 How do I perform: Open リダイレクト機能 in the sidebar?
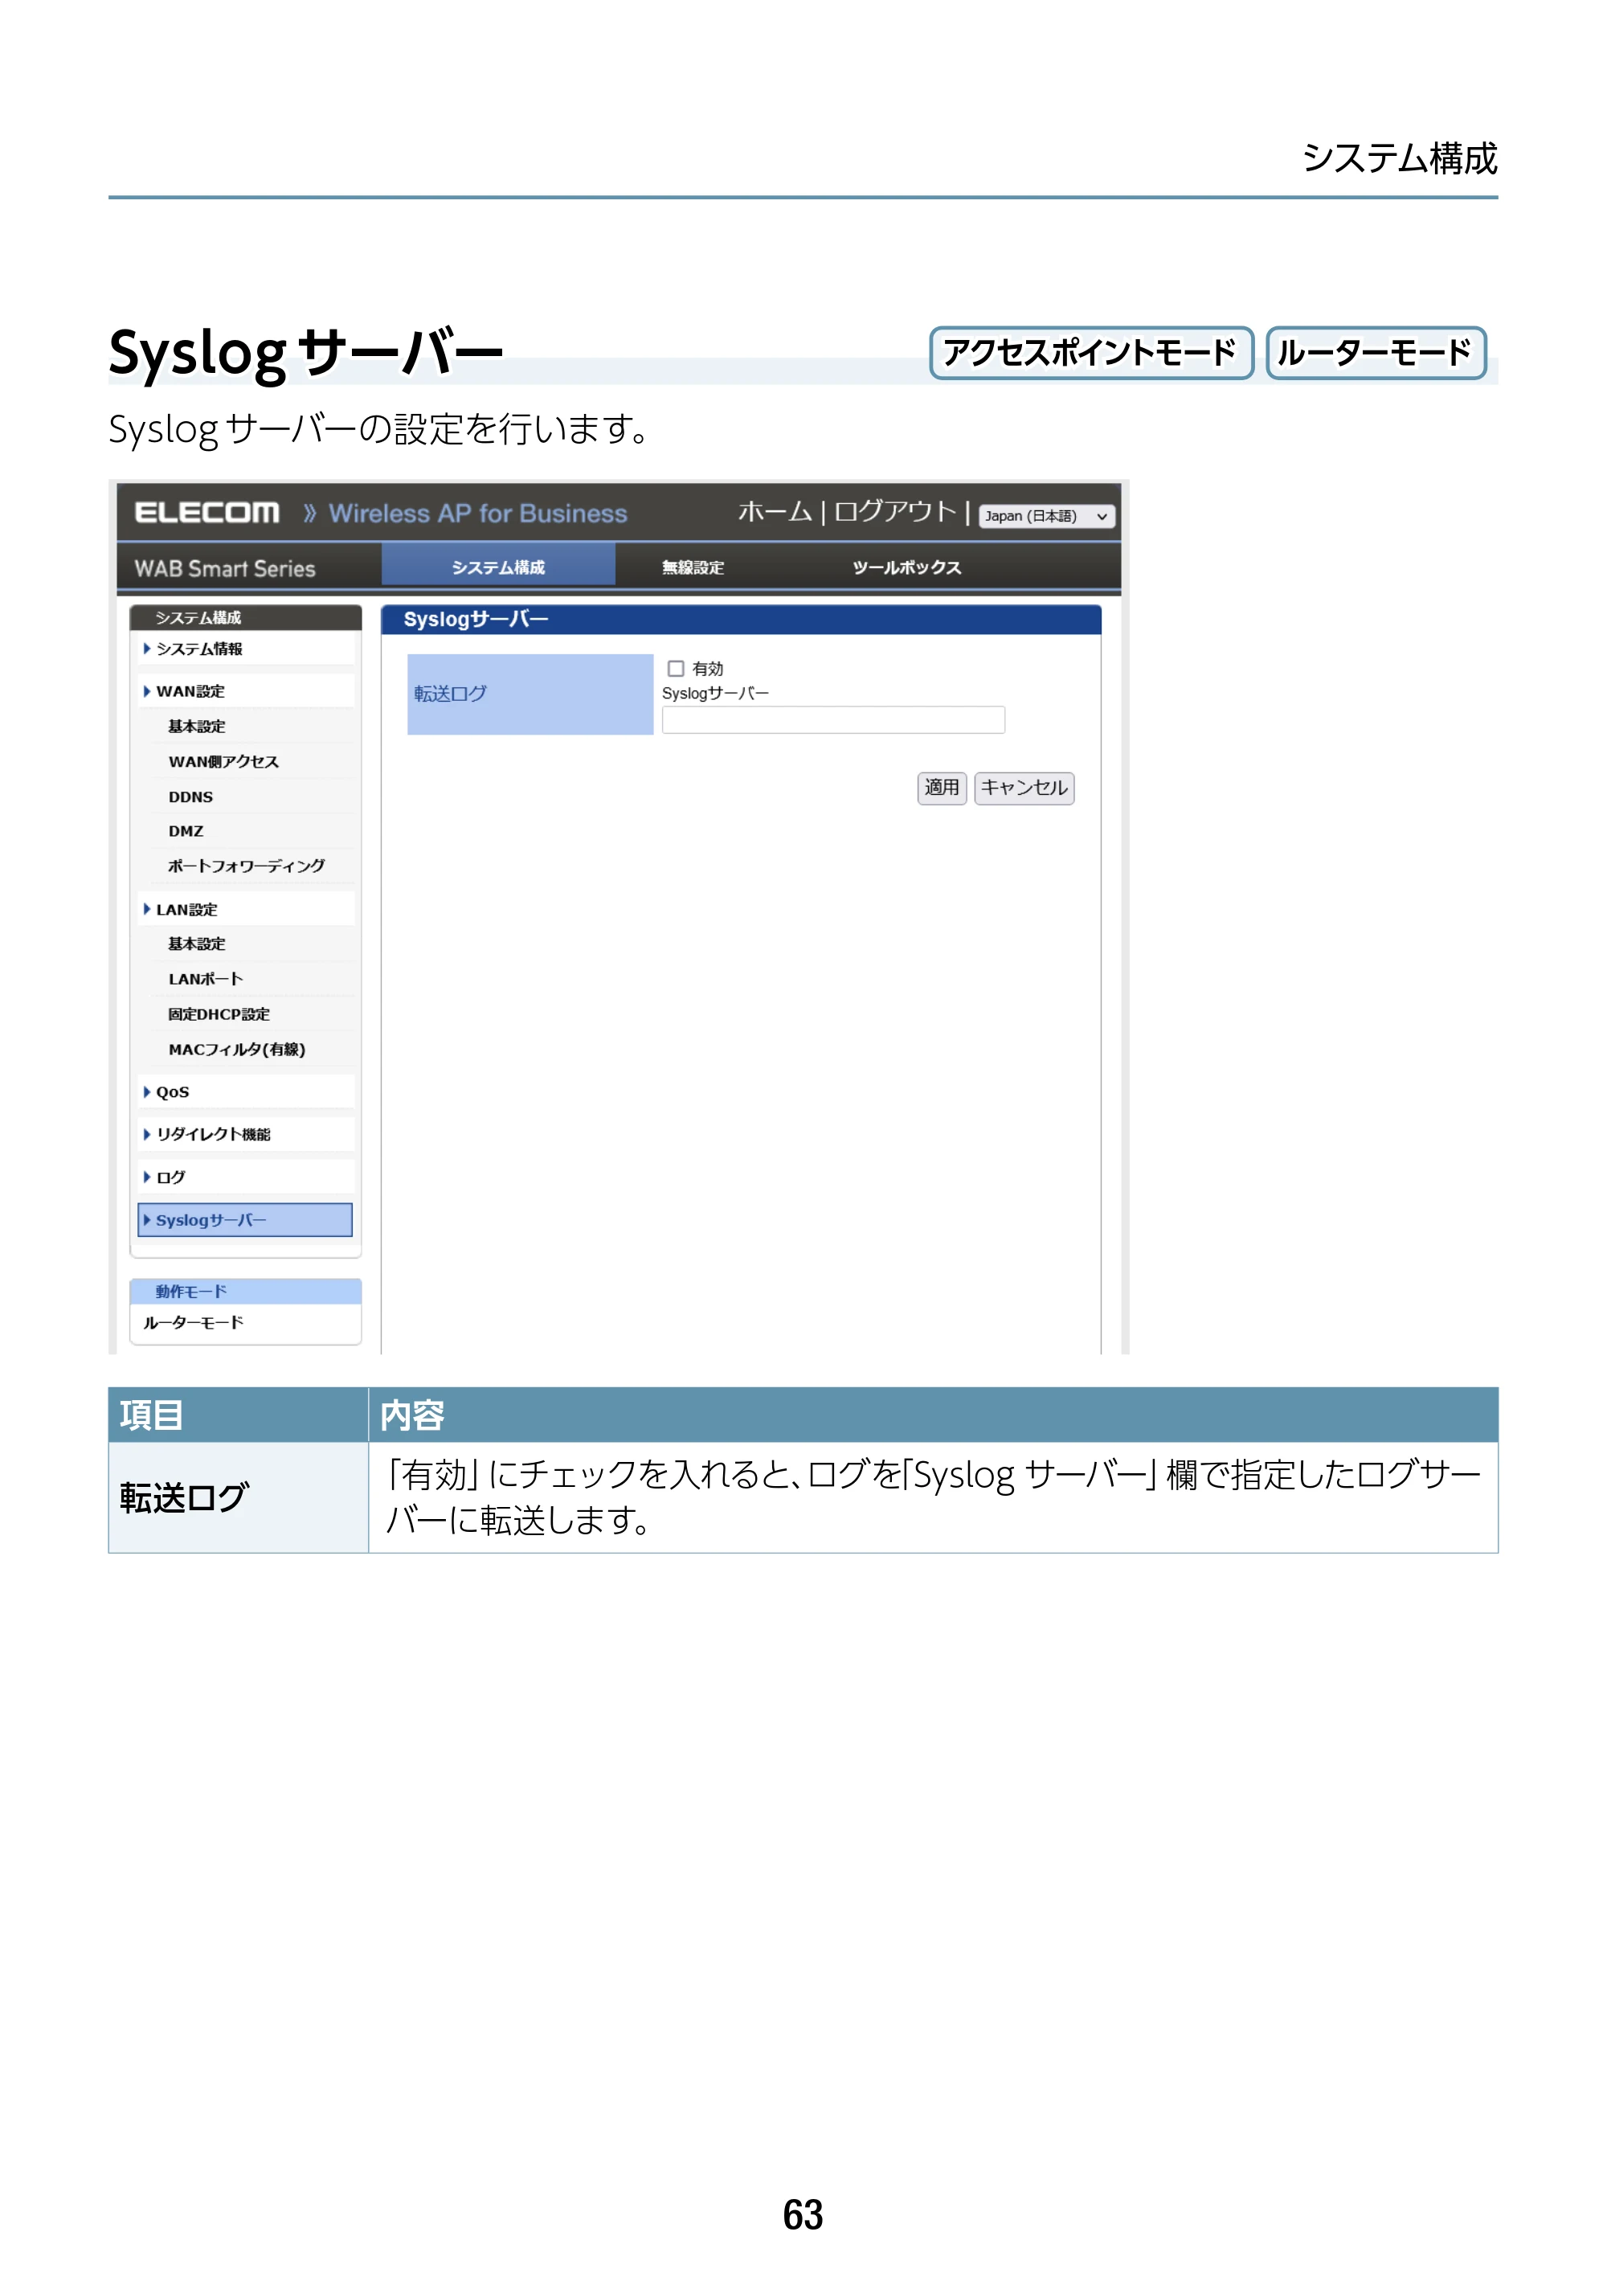coord(245,1135)
